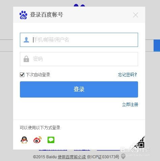Click the blue 登录 button

tap(79, 89)
